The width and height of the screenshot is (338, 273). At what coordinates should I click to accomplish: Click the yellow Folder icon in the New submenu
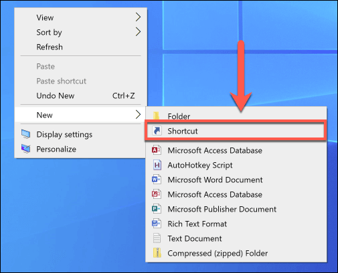click(x=157, y=116)
